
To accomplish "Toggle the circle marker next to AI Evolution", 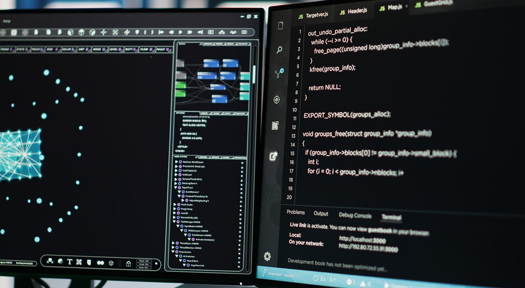I will click(x=181, y=256).
